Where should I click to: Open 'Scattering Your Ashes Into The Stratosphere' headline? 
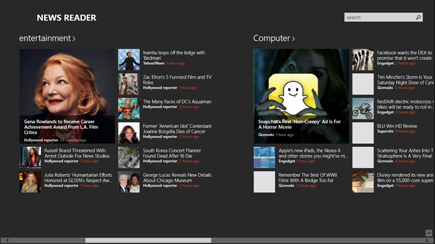click(405, 153)
